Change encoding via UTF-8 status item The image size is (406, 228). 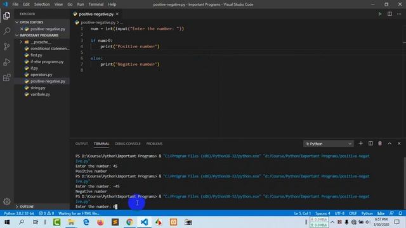[339, 213]
